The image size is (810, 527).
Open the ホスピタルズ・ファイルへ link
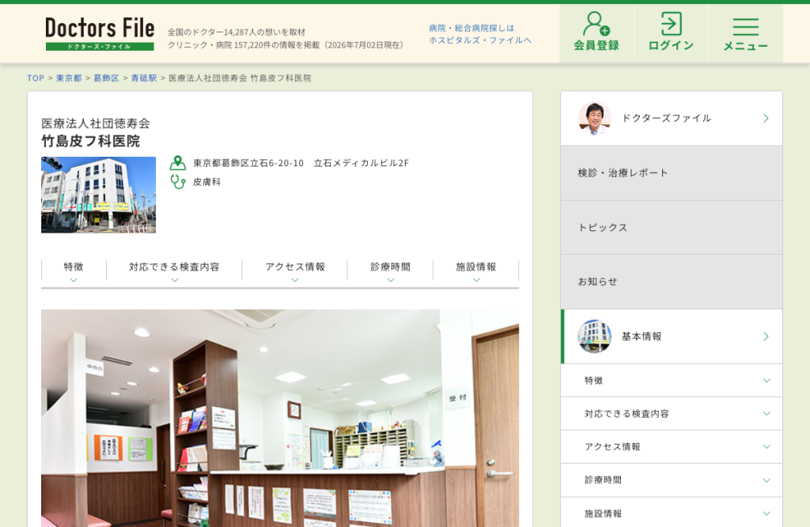[480, 40]
